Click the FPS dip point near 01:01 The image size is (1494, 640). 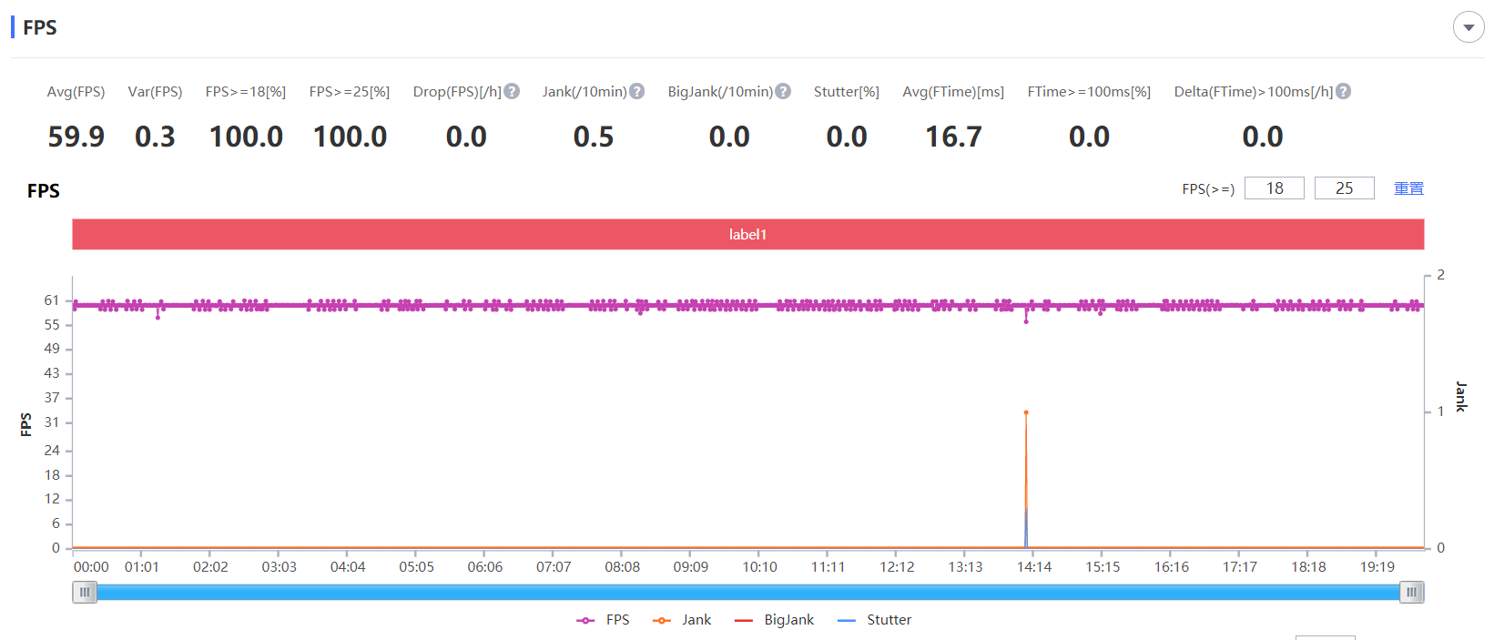coord(158,318)
